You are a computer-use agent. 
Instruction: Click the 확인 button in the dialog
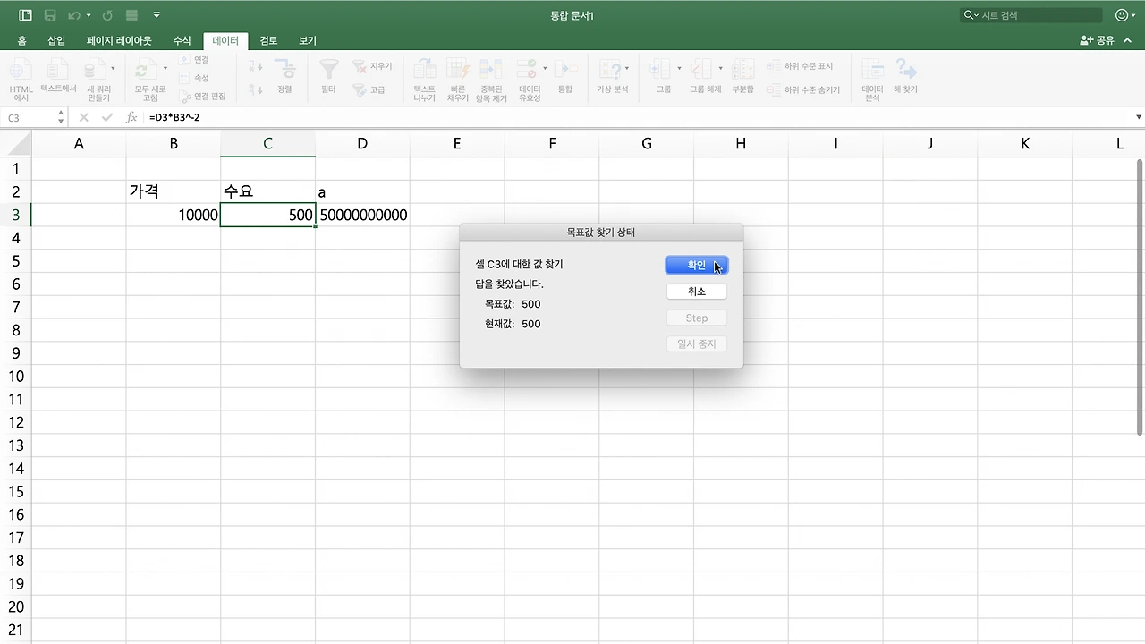coord(697,266)
